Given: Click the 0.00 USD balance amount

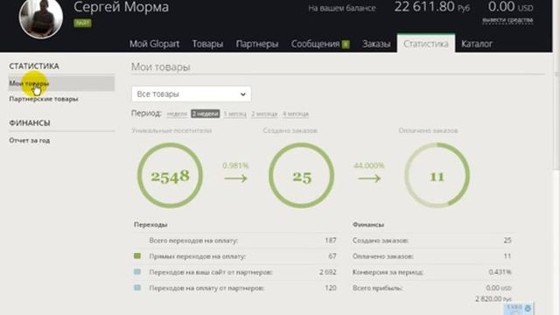Looking at the screenshot, I should pos(510,7).
